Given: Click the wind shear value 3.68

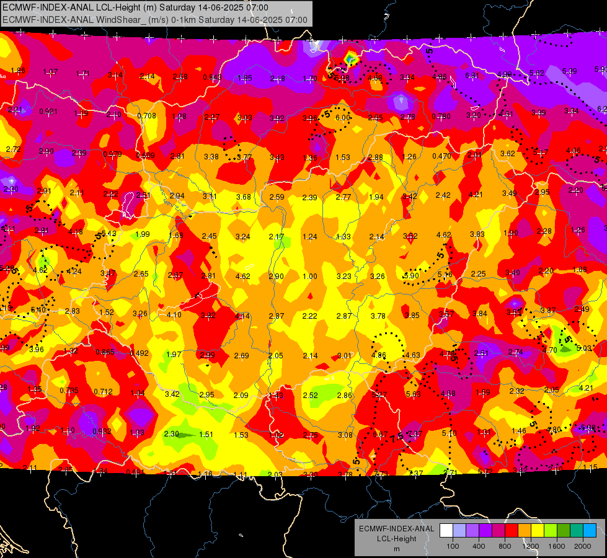Looking at the screenshot, I should (x=244, y=197).
